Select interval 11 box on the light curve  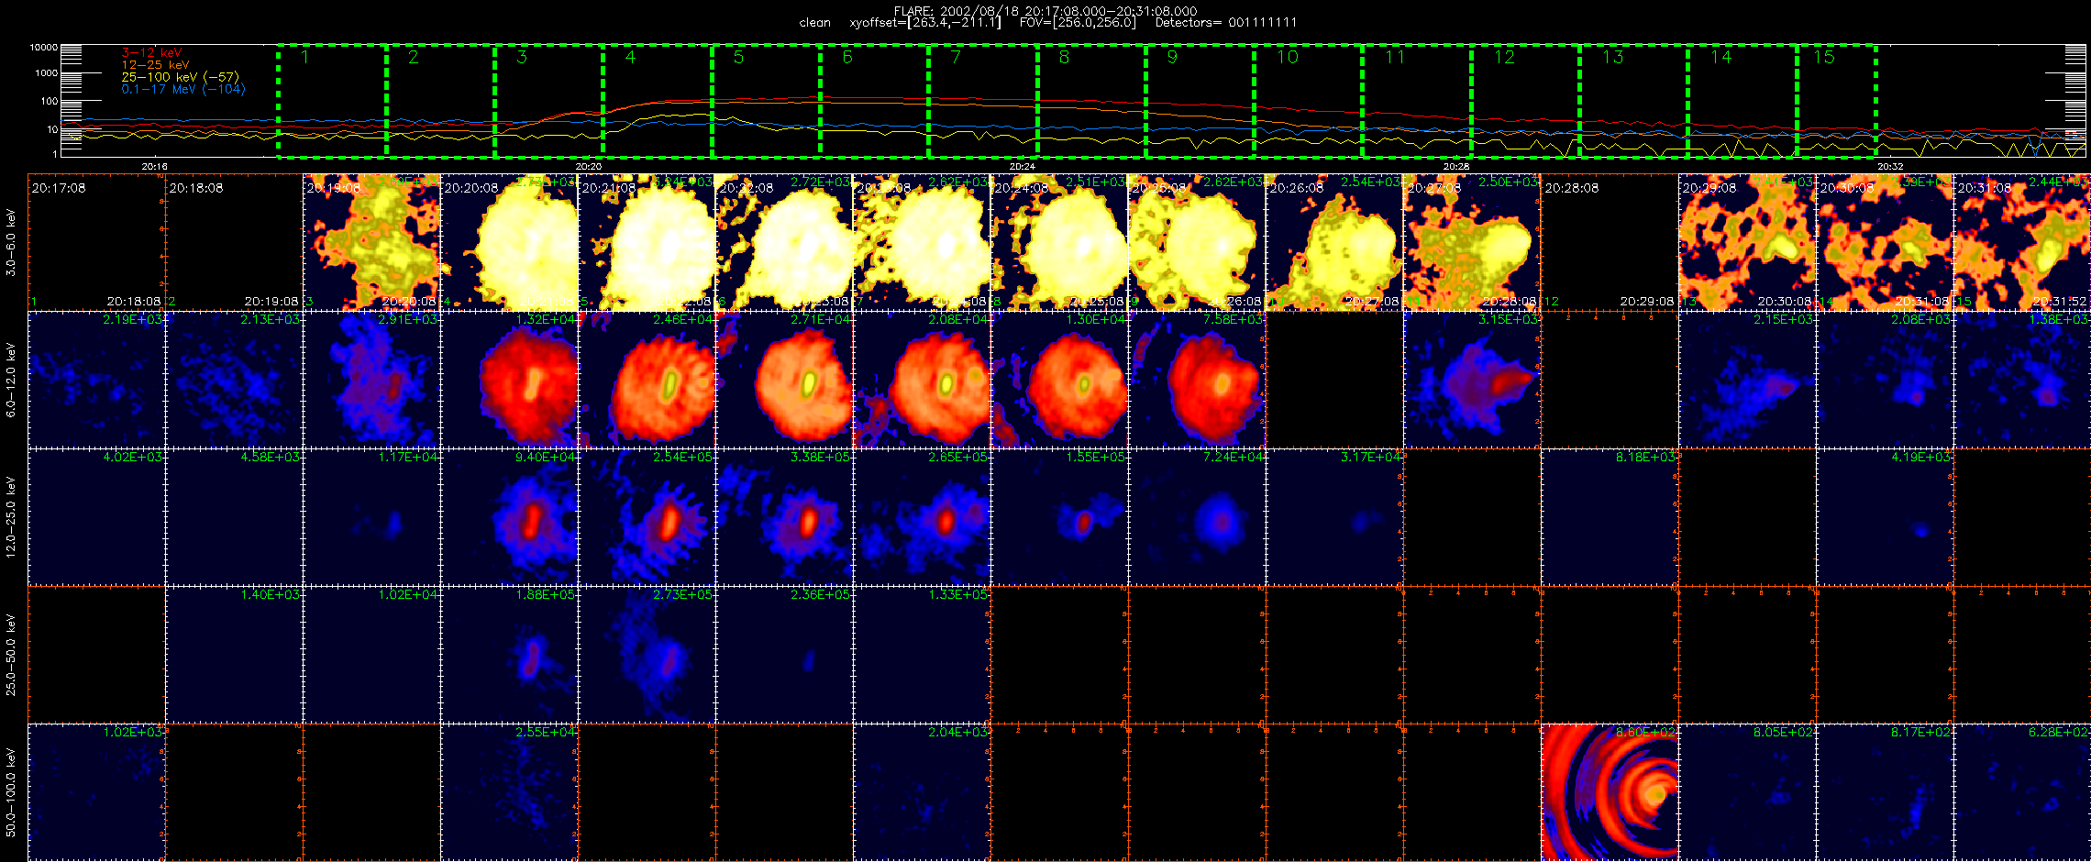coord(1417,99)
